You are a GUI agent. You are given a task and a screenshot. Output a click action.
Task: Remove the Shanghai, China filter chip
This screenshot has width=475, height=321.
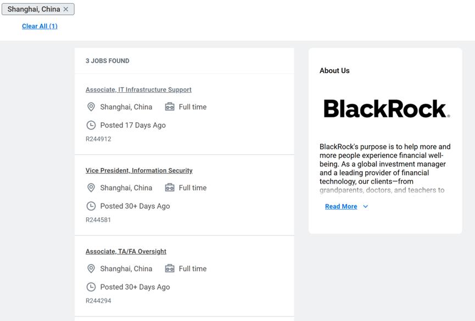pos(66,9)
